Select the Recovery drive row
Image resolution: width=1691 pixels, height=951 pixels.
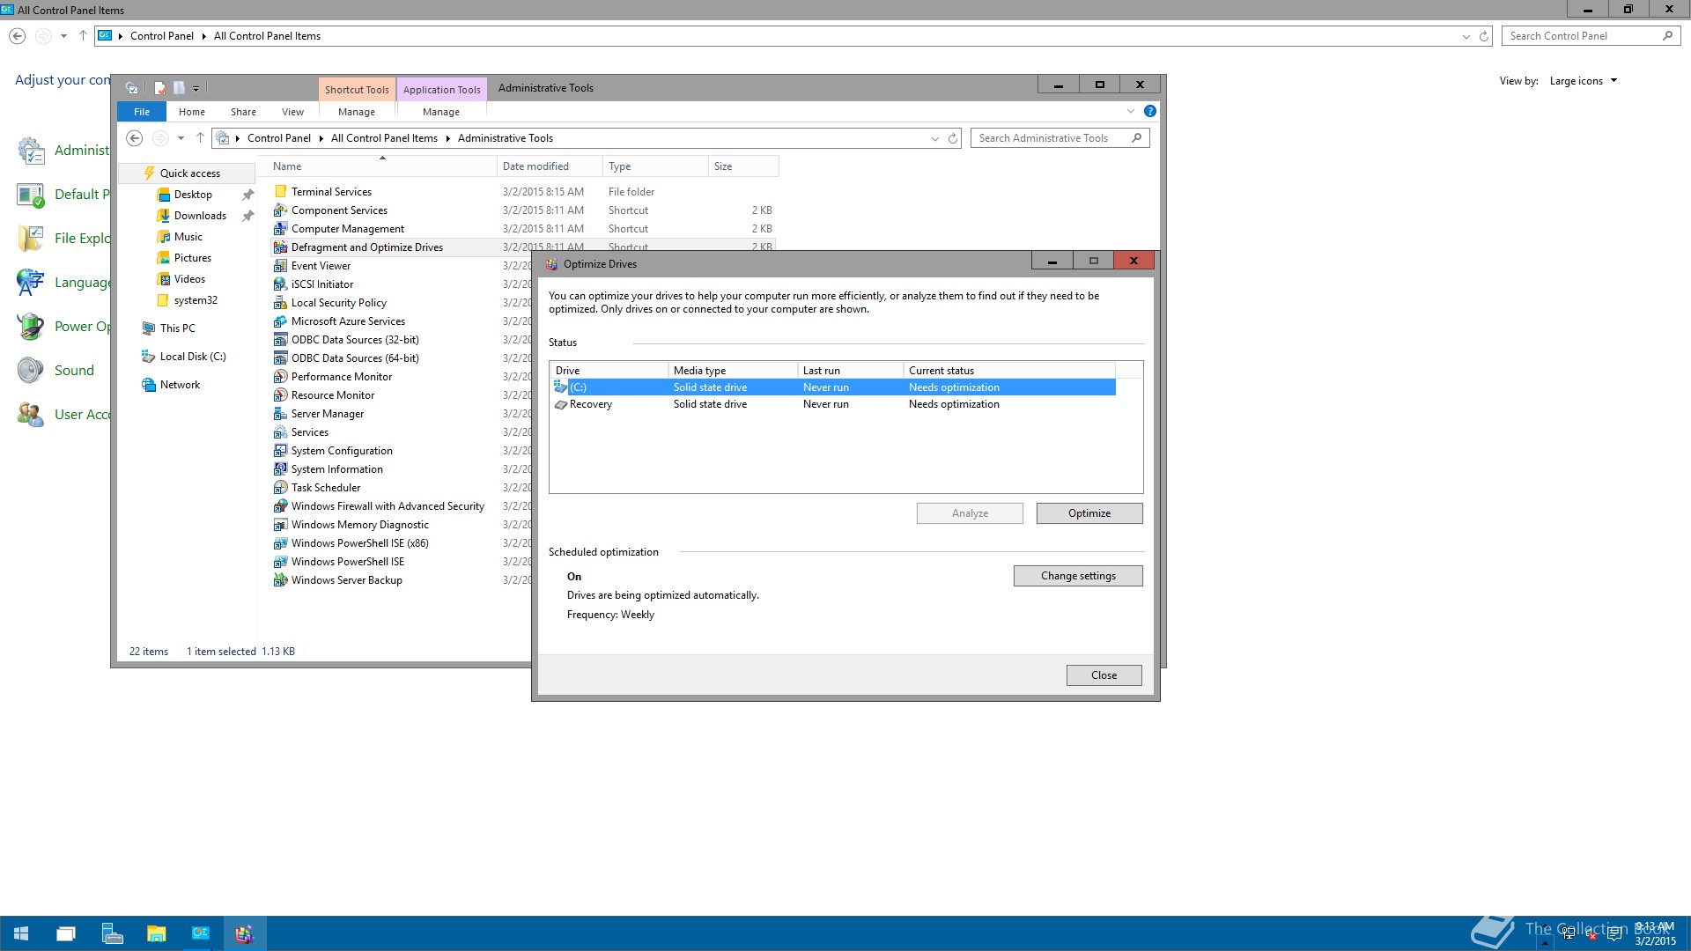[x=833, y=404]
